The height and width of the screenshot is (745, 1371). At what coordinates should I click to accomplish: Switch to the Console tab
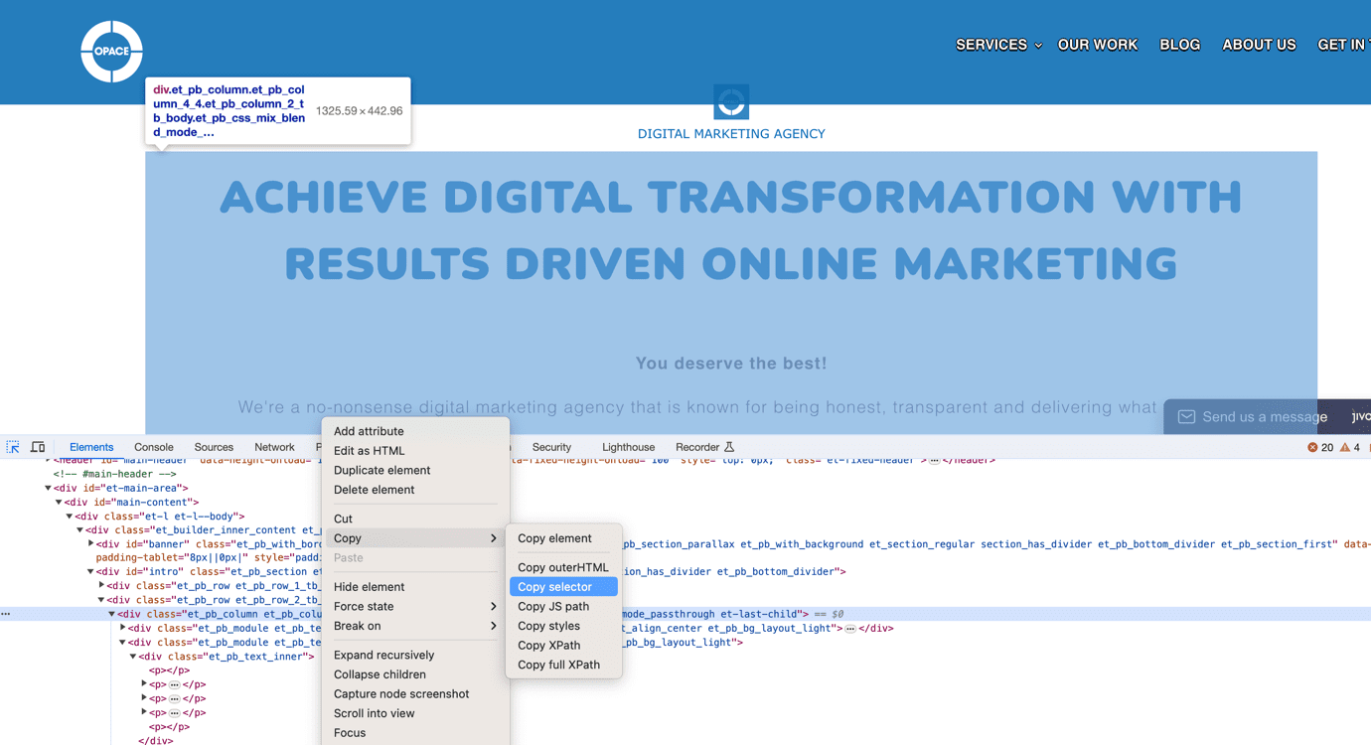[153, 447]
